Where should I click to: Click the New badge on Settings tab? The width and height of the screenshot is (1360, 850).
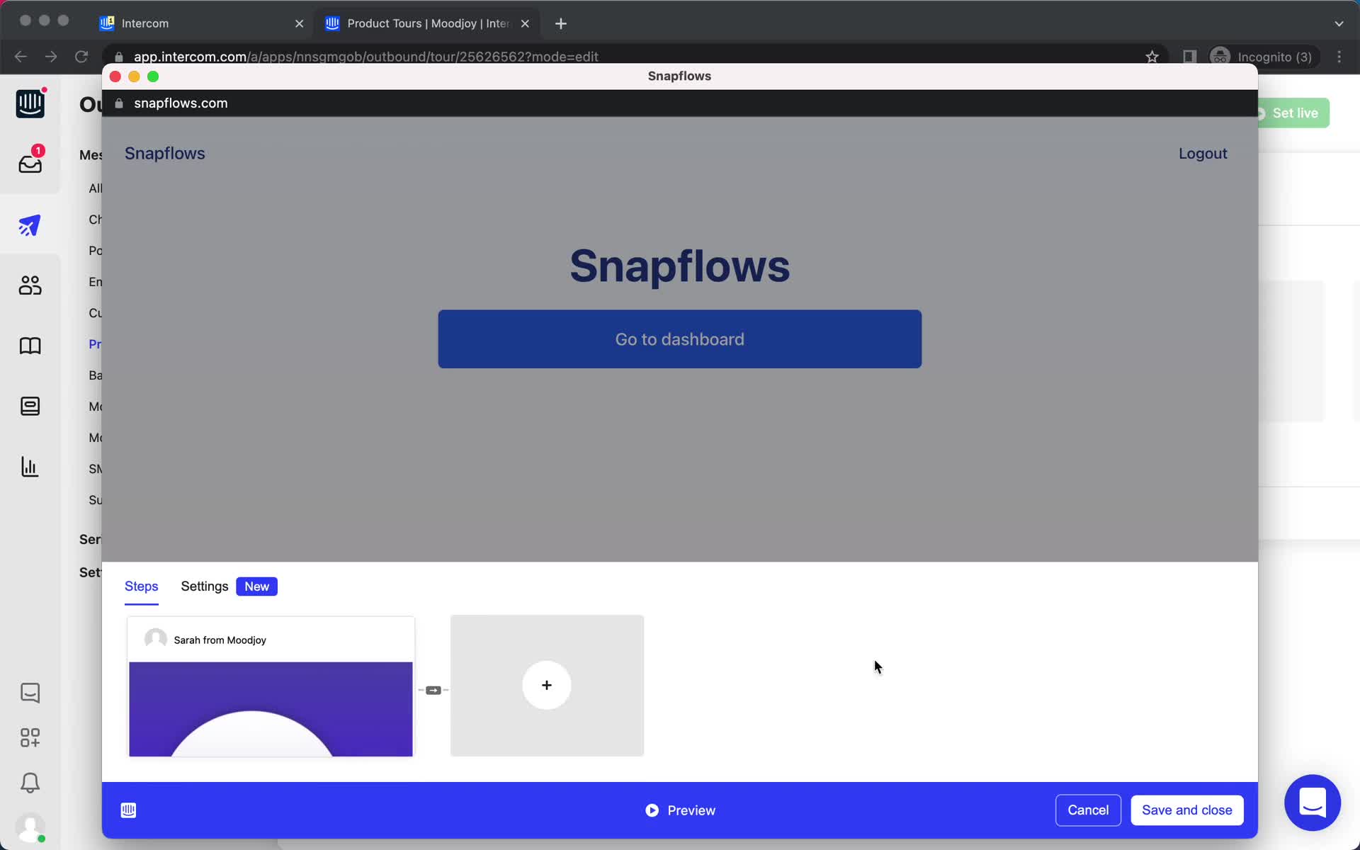(256, 586)
